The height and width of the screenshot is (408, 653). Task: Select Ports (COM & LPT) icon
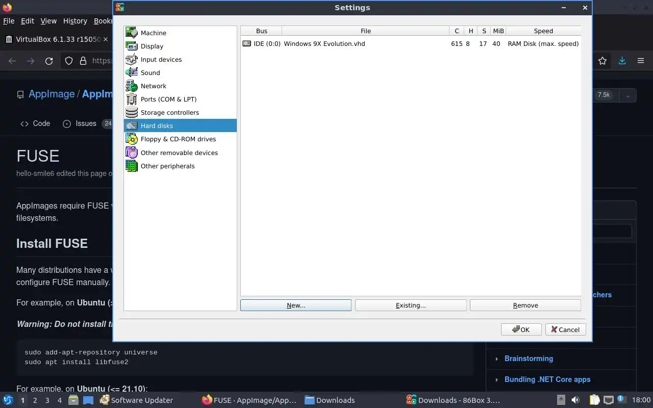(132, 99)
